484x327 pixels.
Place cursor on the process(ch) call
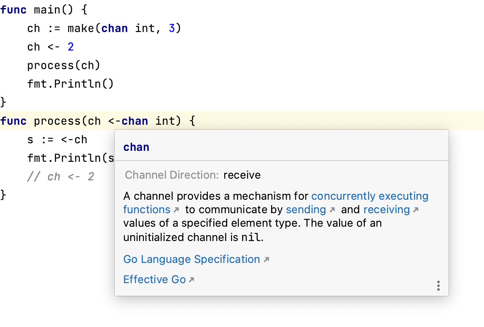coord(64,65)
